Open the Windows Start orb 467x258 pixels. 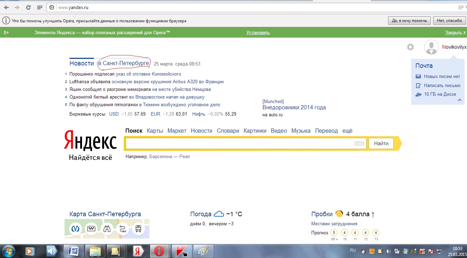point(8,251)
